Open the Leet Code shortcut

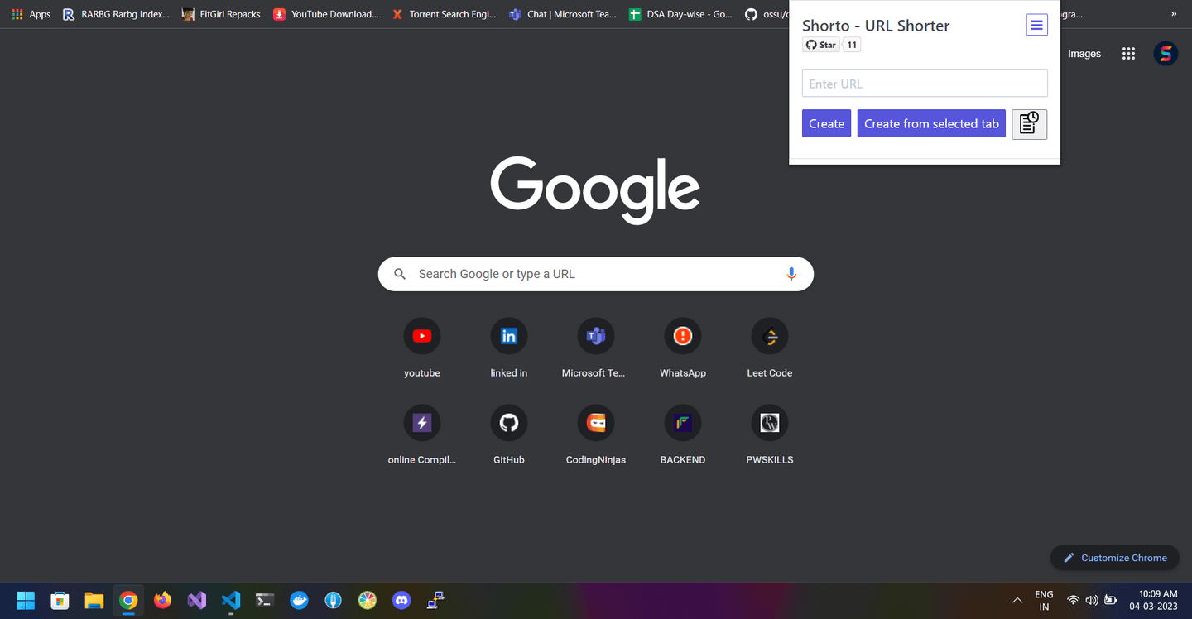(770, 348)
